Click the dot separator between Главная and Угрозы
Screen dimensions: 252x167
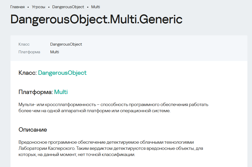pos(28,7)
